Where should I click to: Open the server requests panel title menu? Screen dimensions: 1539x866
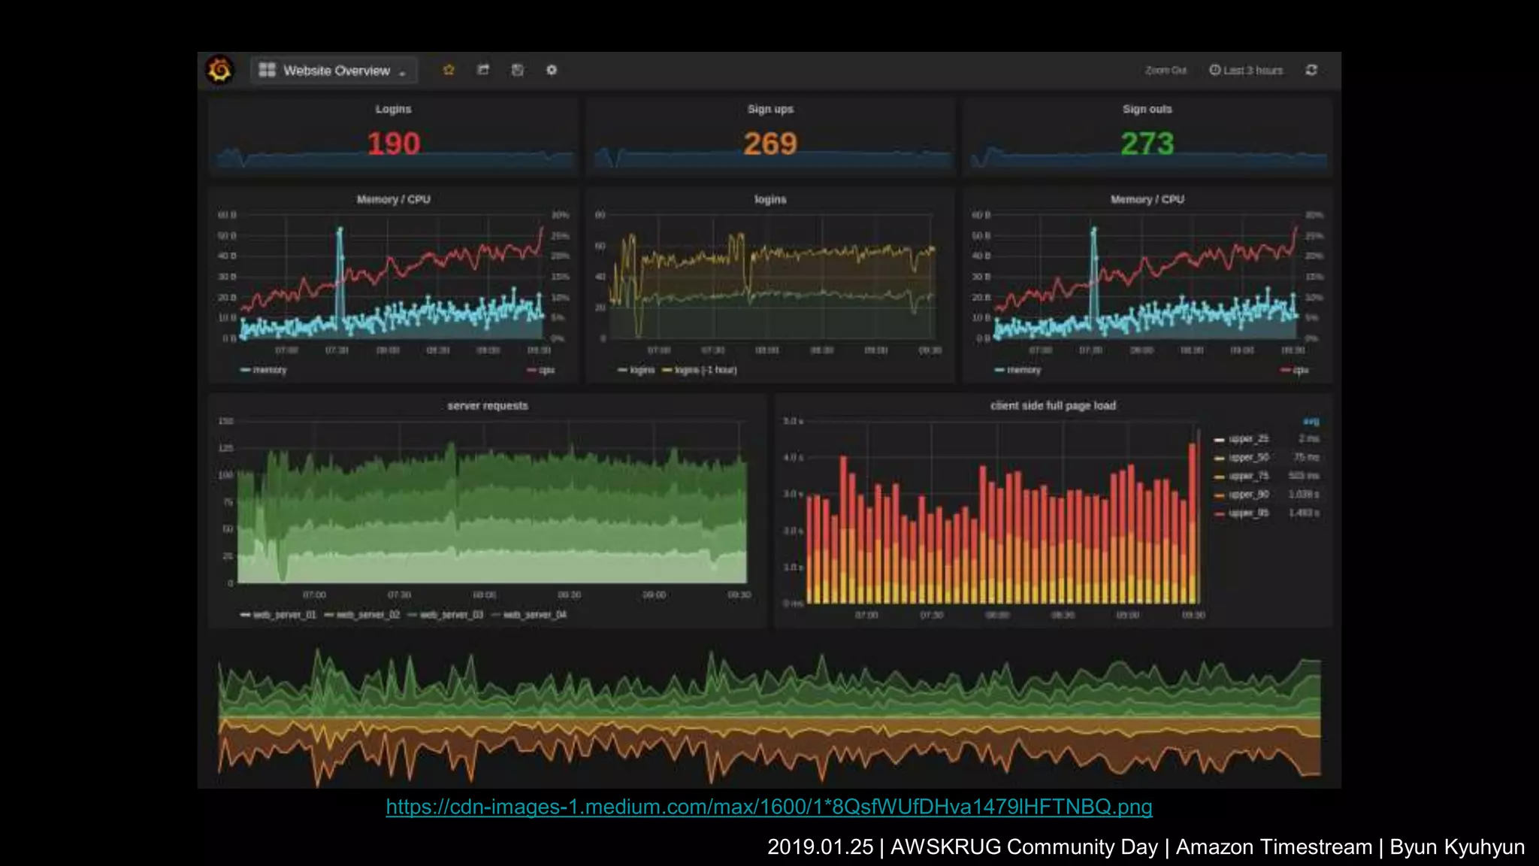point(488,406)
